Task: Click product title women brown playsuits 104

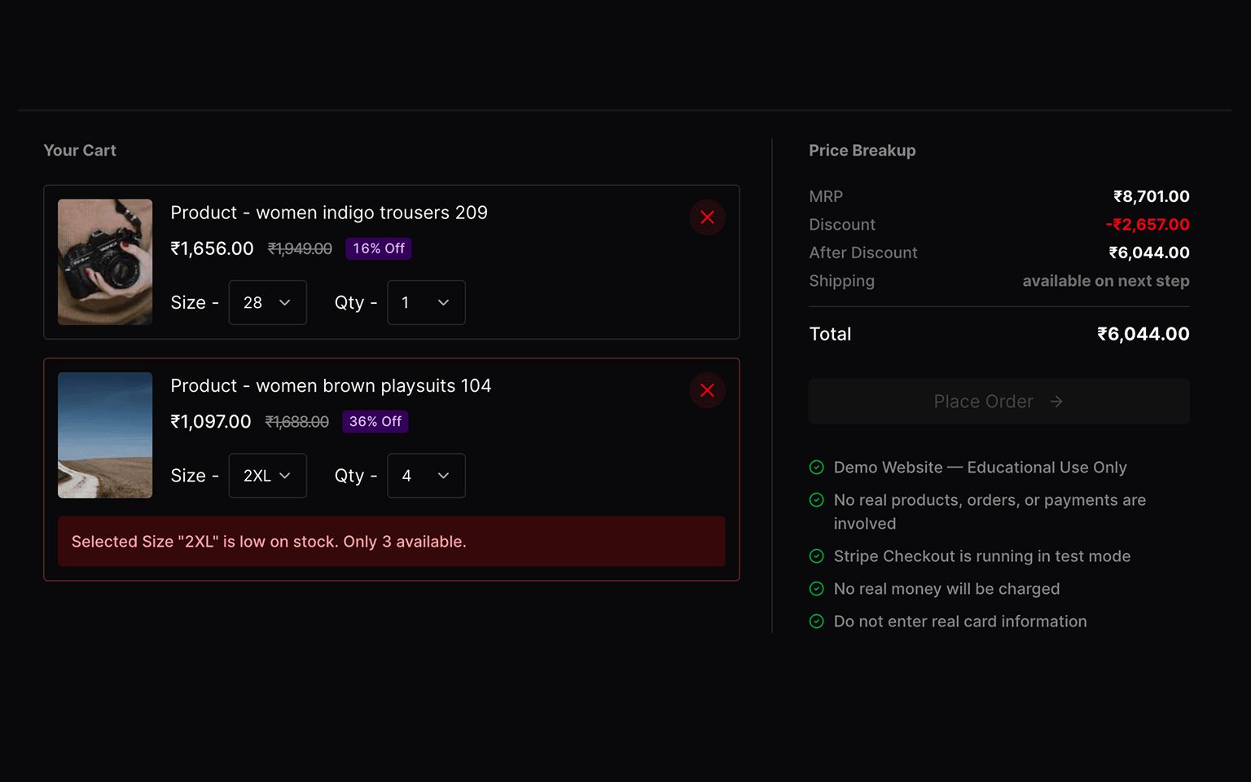Action: pyautogui.click(x=331, y=386)
